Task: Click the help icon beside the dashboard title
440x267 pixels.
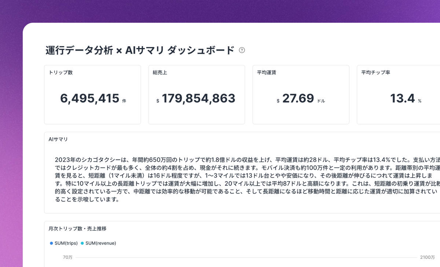Action: [242, 50]
